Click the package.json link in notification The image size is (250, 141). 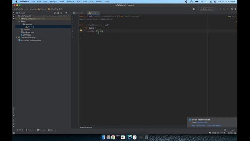(202, 122)
